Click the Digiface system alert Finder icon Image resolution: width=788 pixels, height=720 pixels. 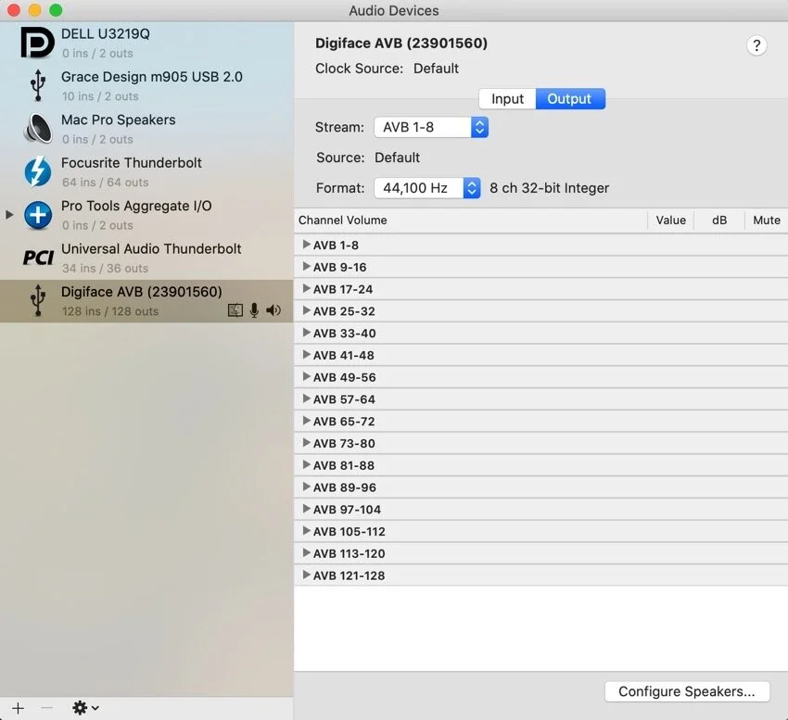[235, 310]
